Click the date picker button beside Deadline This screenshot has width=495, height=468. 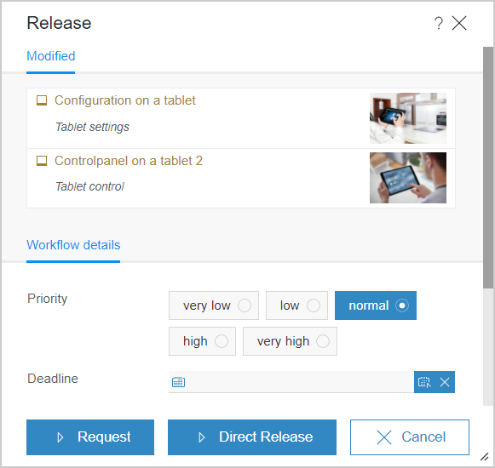(x=424, y=382)
